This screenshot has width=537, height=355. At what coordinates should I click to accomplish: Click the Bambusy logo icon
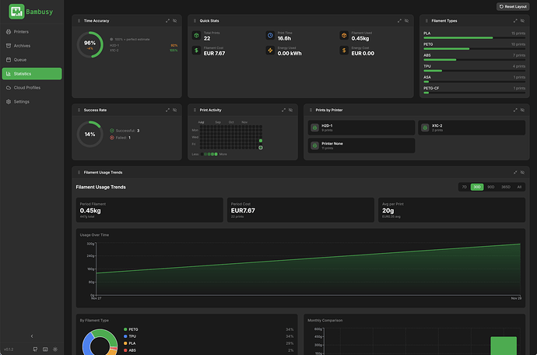pyautogui.click(x=16, y=12)
